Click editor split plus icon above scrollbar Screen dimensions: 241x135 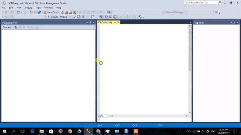click(190, 26)
